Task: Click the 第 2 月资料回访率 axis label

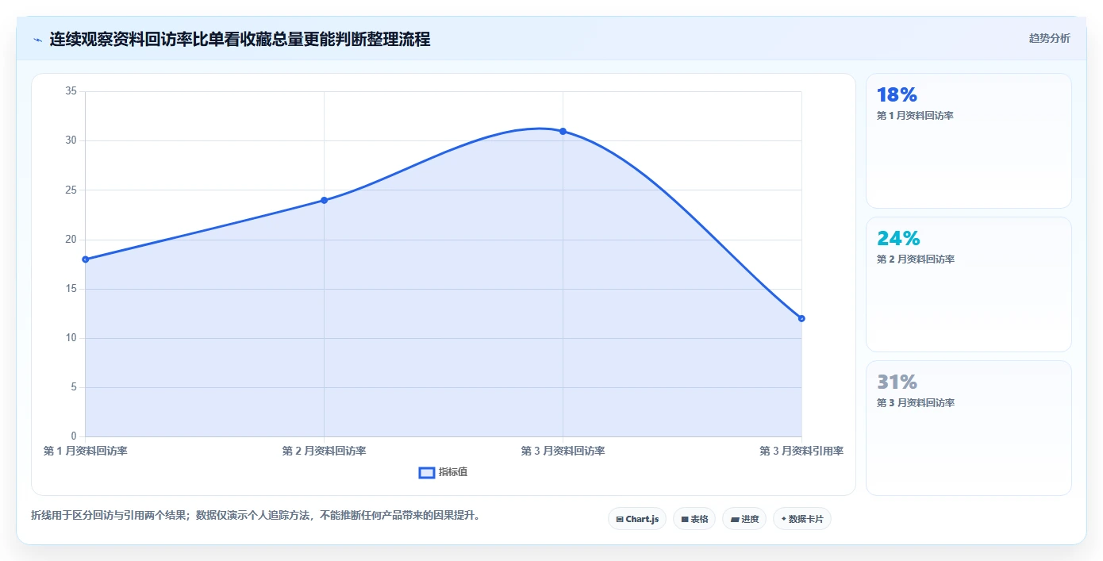Action: pos(324,451)
